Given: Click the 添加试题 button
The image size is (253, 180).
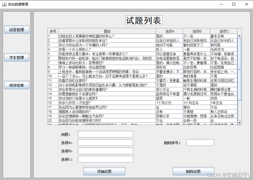Looking at the screenshot, I should point(104,171).
